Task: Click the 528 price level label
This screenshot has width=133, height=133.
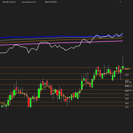Action: pos(127,75)
